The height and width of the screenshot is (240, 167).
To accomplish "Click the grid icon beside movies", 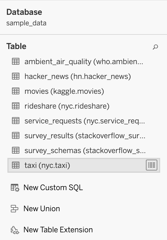I will (x=16, y=91).
